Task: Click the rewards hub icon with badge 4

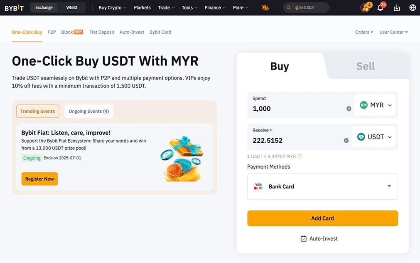Action: pos(364,7)
